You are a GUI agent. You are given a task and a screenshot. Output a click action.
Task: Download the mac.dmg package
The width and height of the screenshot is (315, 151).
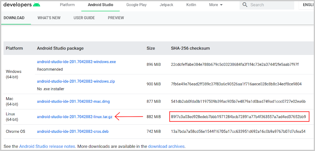tap(73, 101)
